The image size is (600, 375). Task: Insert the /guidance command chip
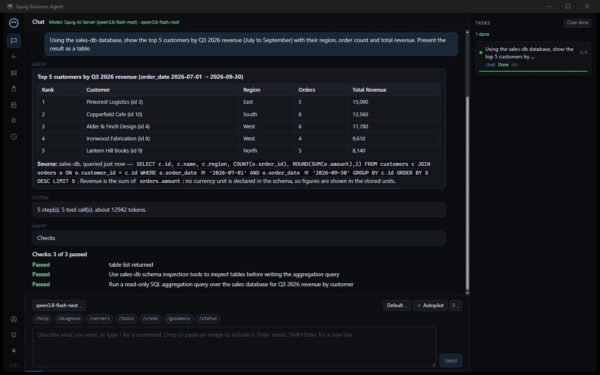coord(178,319)
